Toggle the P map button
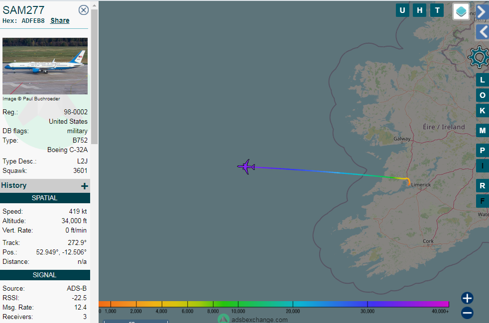 coord(483,150)
